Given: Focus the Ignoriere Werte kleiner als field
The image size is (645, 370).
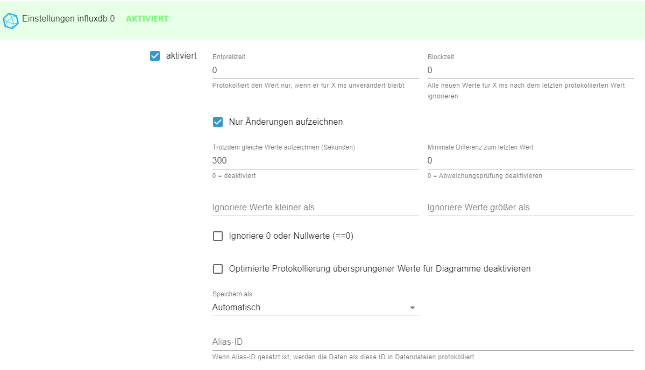Looking at the screenshot, I should (315, 208).
